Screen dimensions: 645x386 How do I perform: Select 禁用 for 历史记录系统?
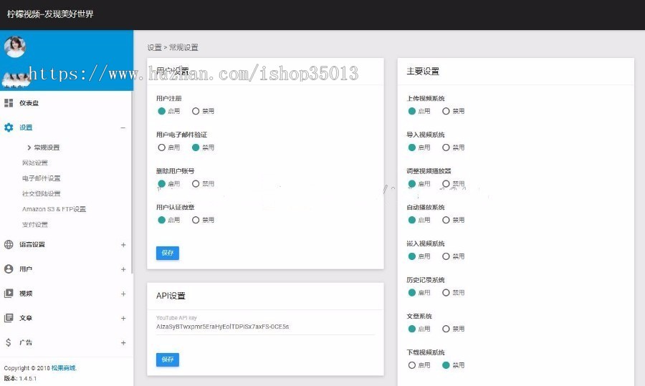coord(446,293)
